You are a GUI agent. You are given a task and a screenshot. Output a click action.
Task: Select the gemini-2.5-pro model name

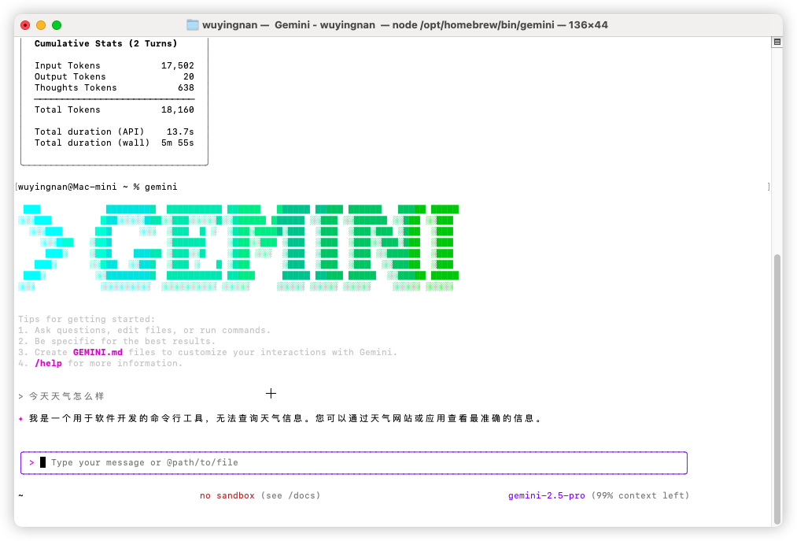click(x=546, y=495)
